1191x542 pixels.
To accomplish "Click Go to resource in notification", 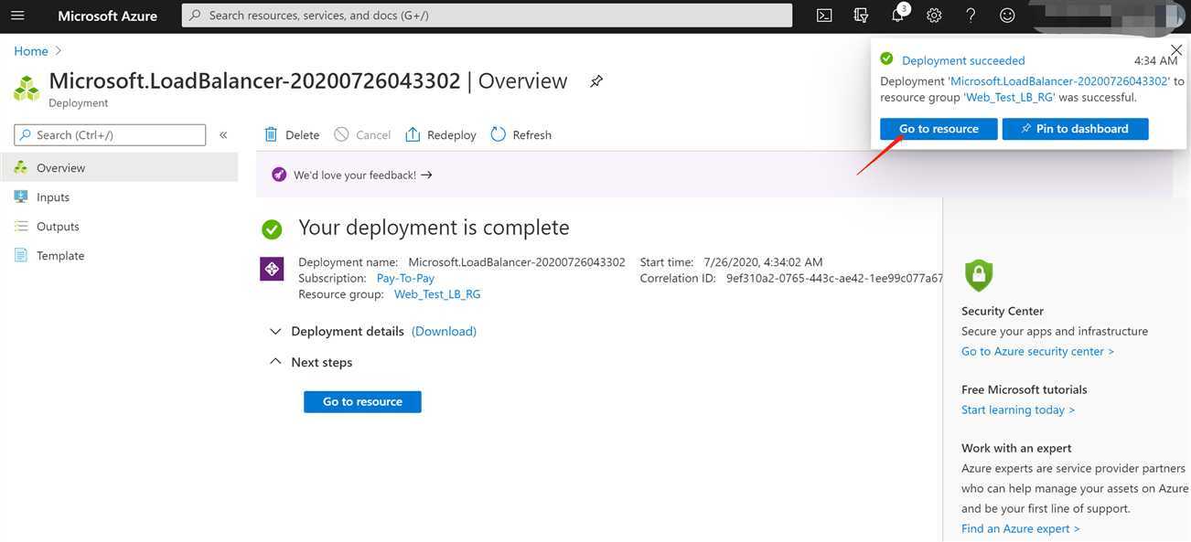I will click(x=939, y=129).
